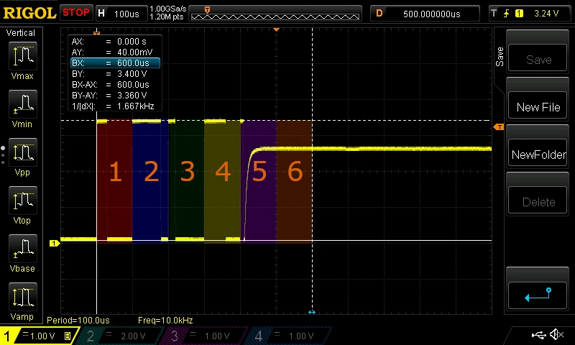The width and height of the screenshot is (575, 345).
Task: Click the channel 1 bandwidth limit B icon
Action: pyautogui.click(x=68, y=336)
